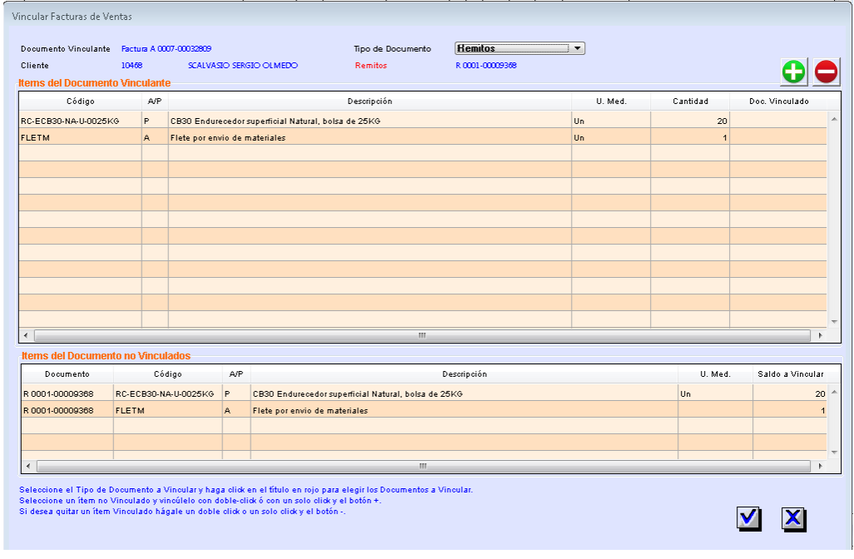The image size is (854, 559).
Task: Click A/P column header in upper table
Action: click(155, 101)
